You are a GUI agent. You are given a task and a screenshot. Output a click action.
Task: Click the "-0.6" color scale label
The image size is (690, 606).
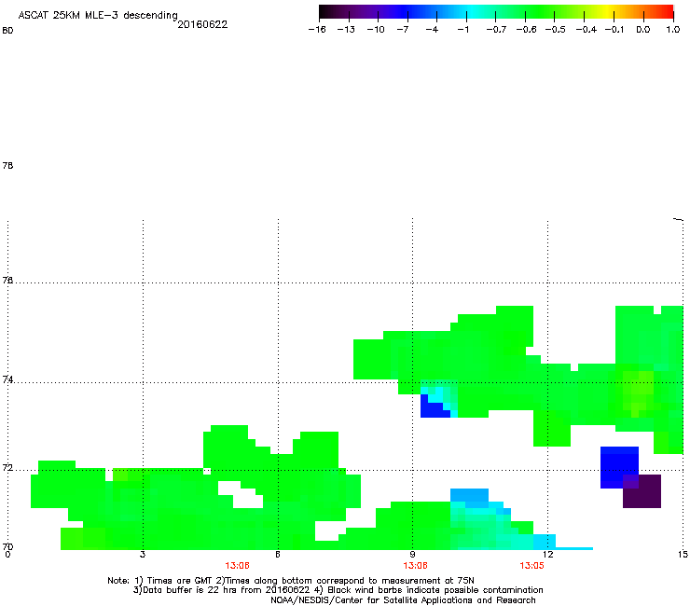pos(526,30)
